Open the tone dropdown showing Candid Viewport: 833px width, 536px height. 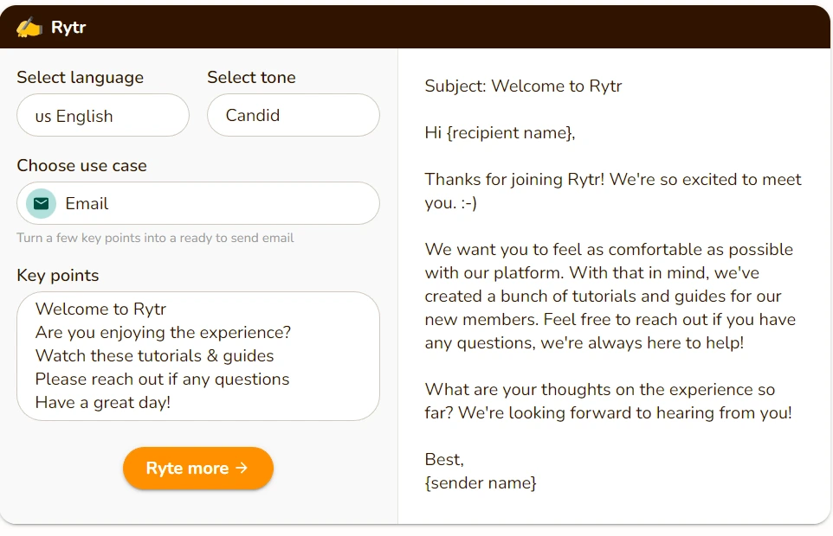pos(293,116)
